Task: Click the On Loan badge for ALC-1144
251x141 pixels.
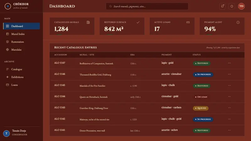Action: point(201,97)
